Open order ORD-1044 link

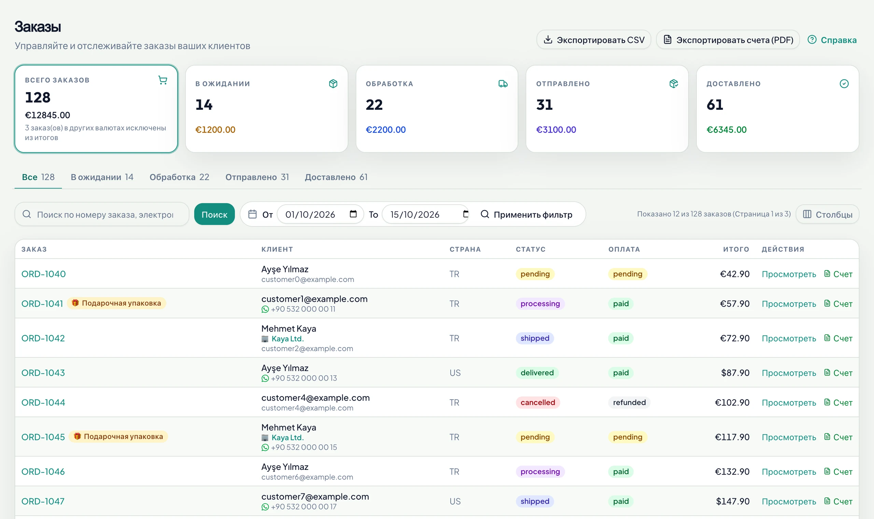(x=43, y=402)
